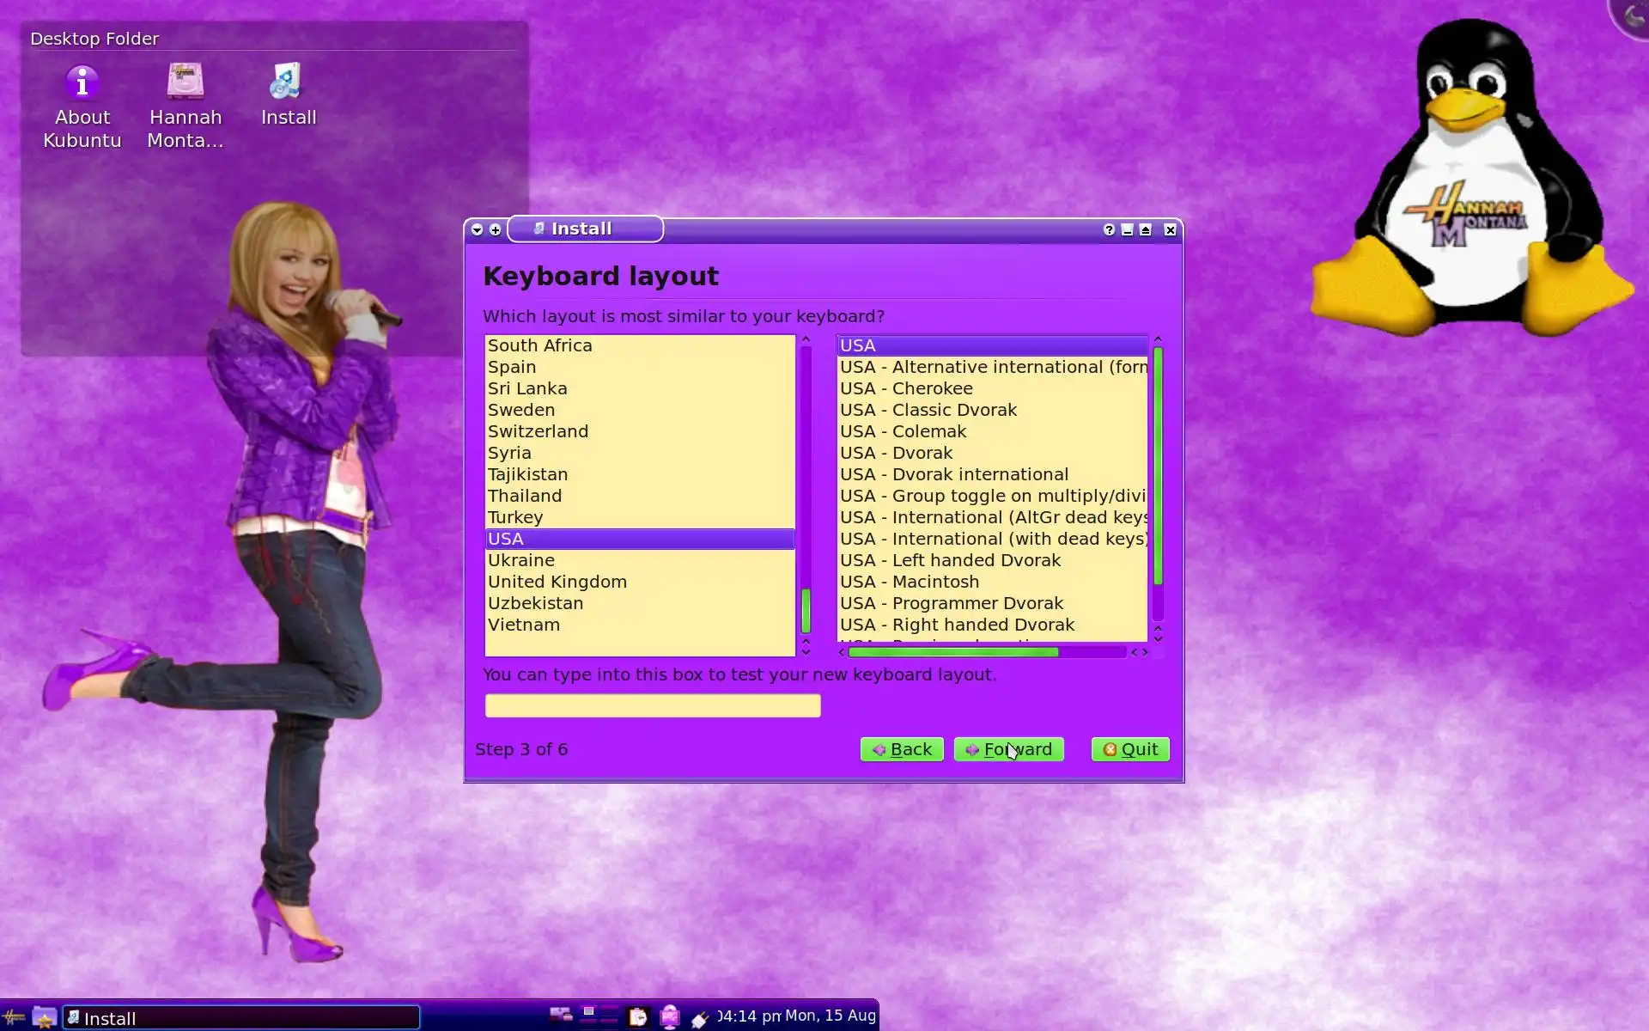Toggle the window on all desktops plus icon

(x=496, y=229)
